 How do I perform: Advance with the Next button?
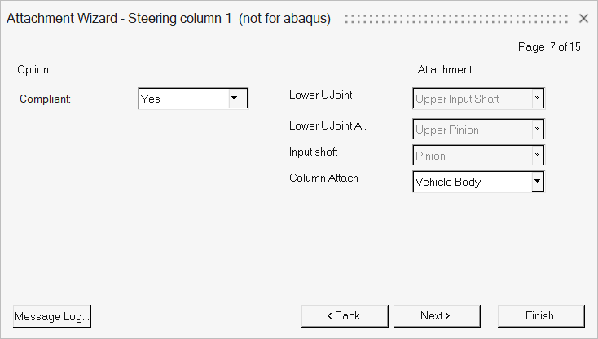coord(437,315)
